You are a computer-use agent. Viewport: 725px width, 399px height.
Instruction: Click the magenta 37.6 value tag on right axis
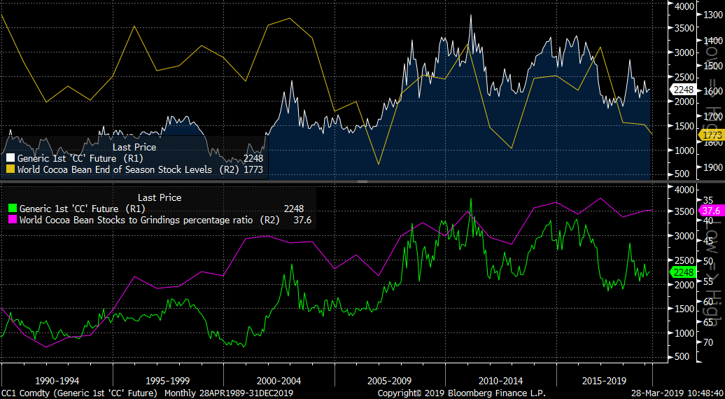711,211
